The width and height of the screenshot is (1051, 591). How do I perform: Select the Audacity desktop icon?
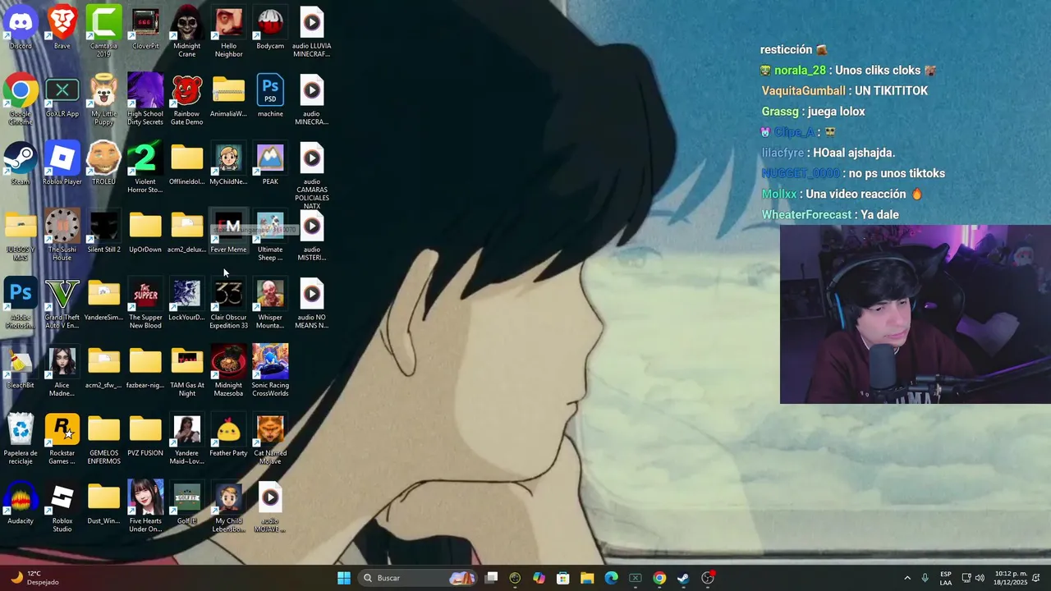click(21, 504)
